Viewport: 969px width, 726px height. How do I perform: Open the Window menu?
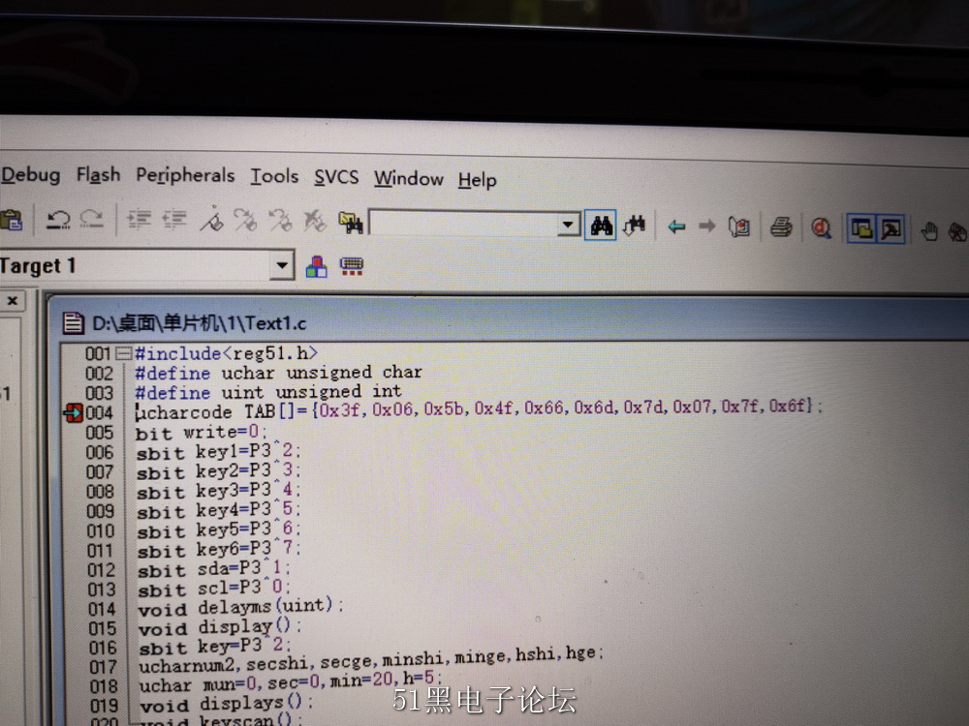coord(409,179)
